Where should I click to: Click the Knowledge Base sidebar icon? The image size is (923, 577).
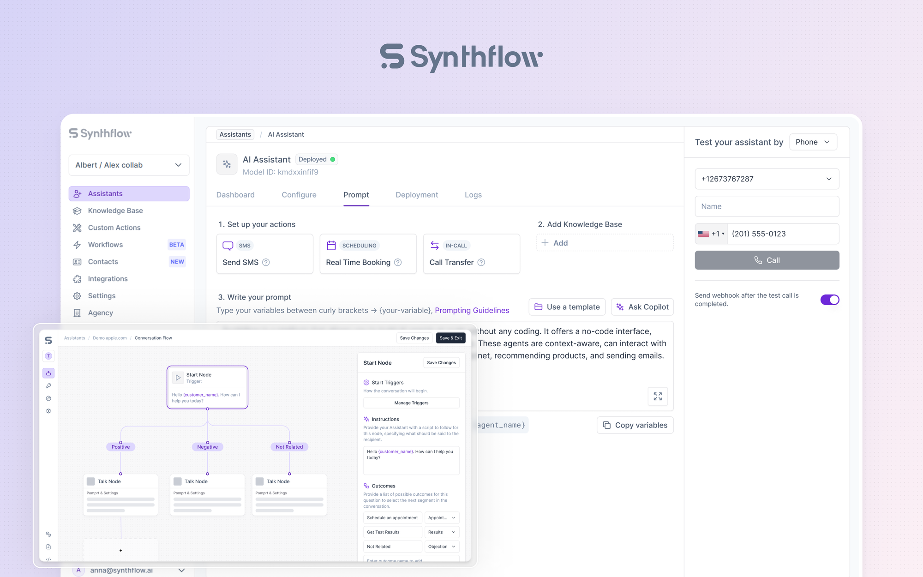pos(78,211)
